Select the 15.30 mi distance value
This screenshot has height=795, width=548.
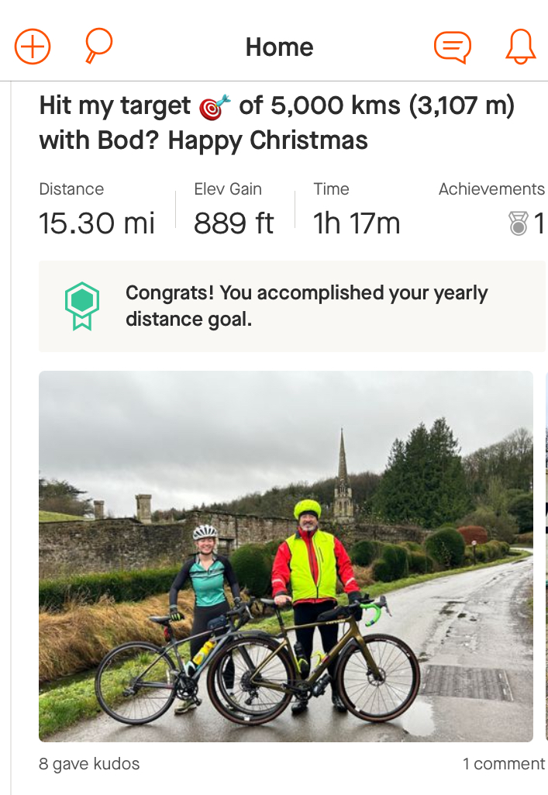tap(97, 224)
